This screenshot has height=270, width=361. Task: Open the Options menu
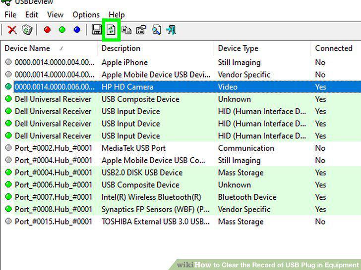(x=86, y=15)
